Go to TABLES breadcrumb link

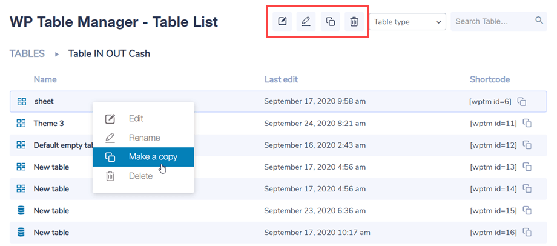pyautogui.click(x=27, y=53)
